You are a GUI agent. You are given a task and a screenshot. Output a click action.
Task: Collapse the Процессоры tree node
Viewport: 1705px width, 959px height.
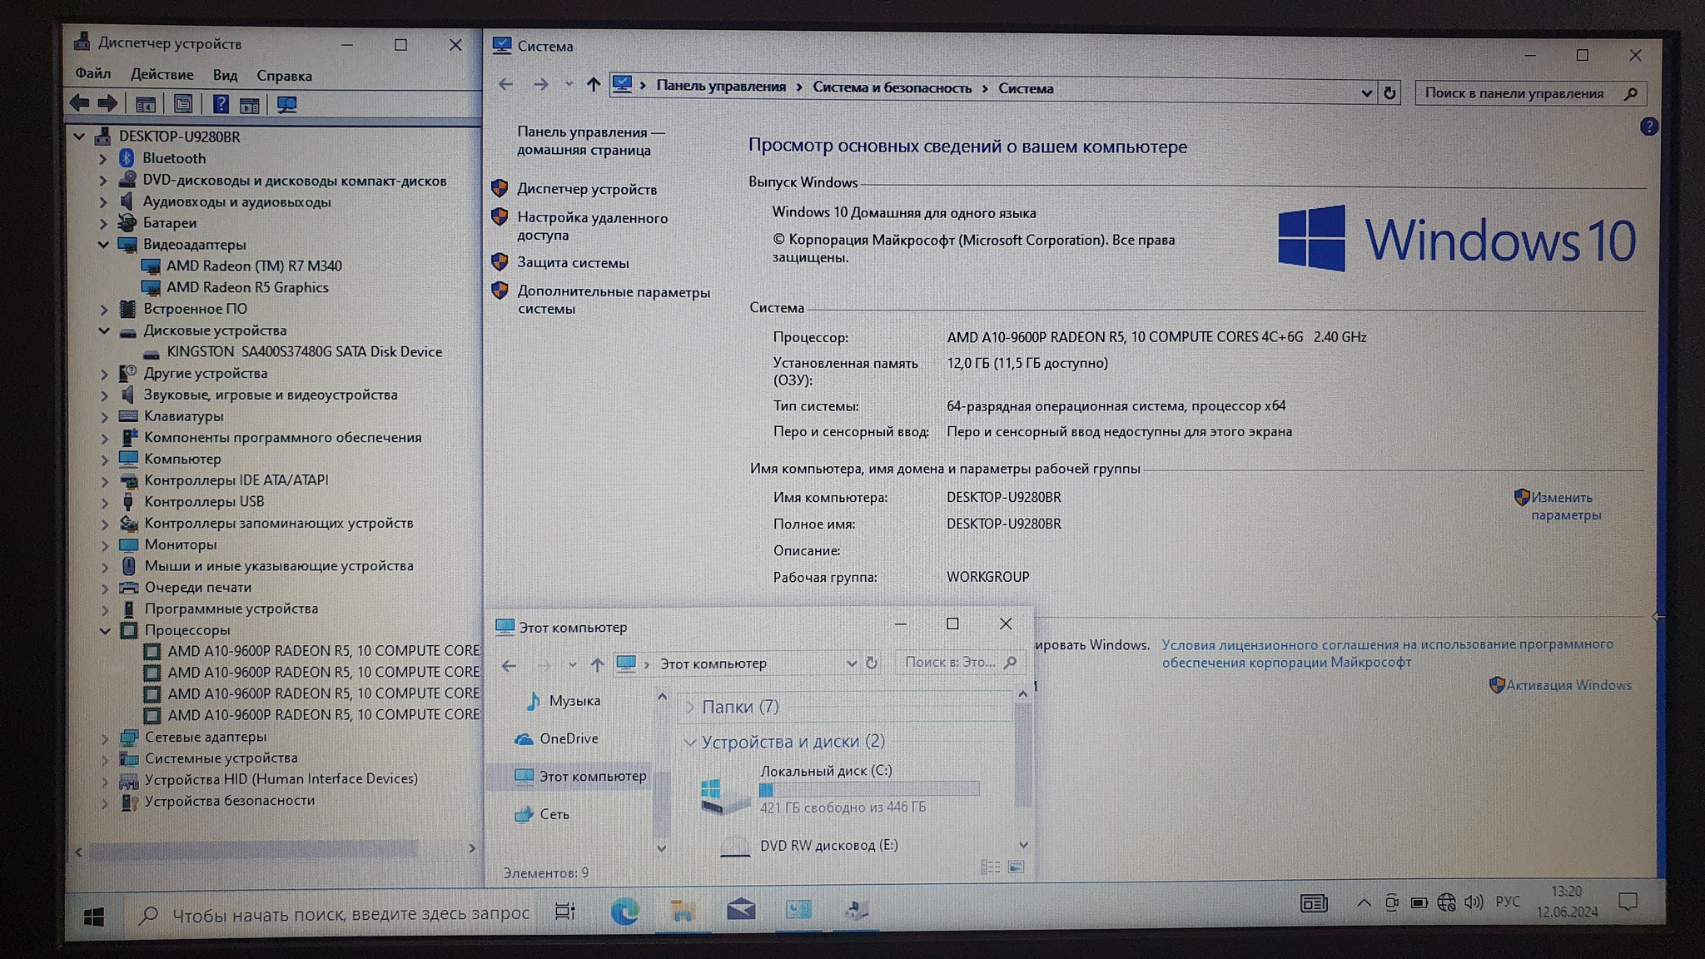tap(105, 630)
